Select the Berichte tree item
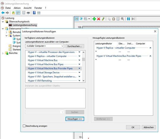This screenshot has width=160, height=139. coord(13,53)
